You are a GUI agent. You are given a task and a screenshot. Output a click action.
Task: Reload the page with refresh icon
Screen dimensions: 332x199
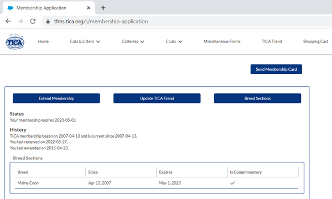(33, 21)
